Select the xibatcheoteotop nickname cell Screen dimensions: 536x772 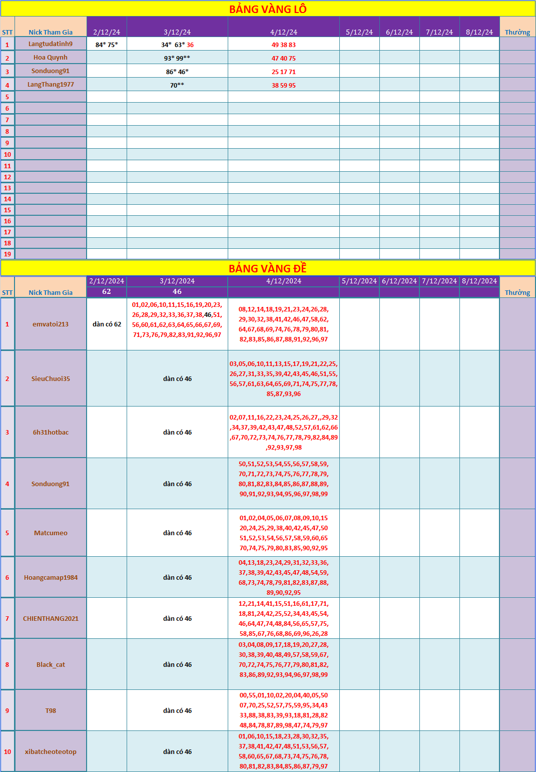(51, 751)
